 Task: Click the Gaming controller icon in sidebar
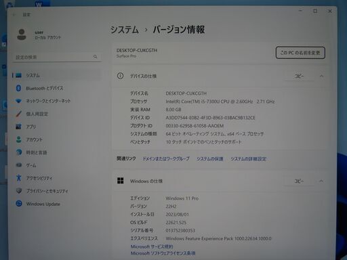coord(19,165)
